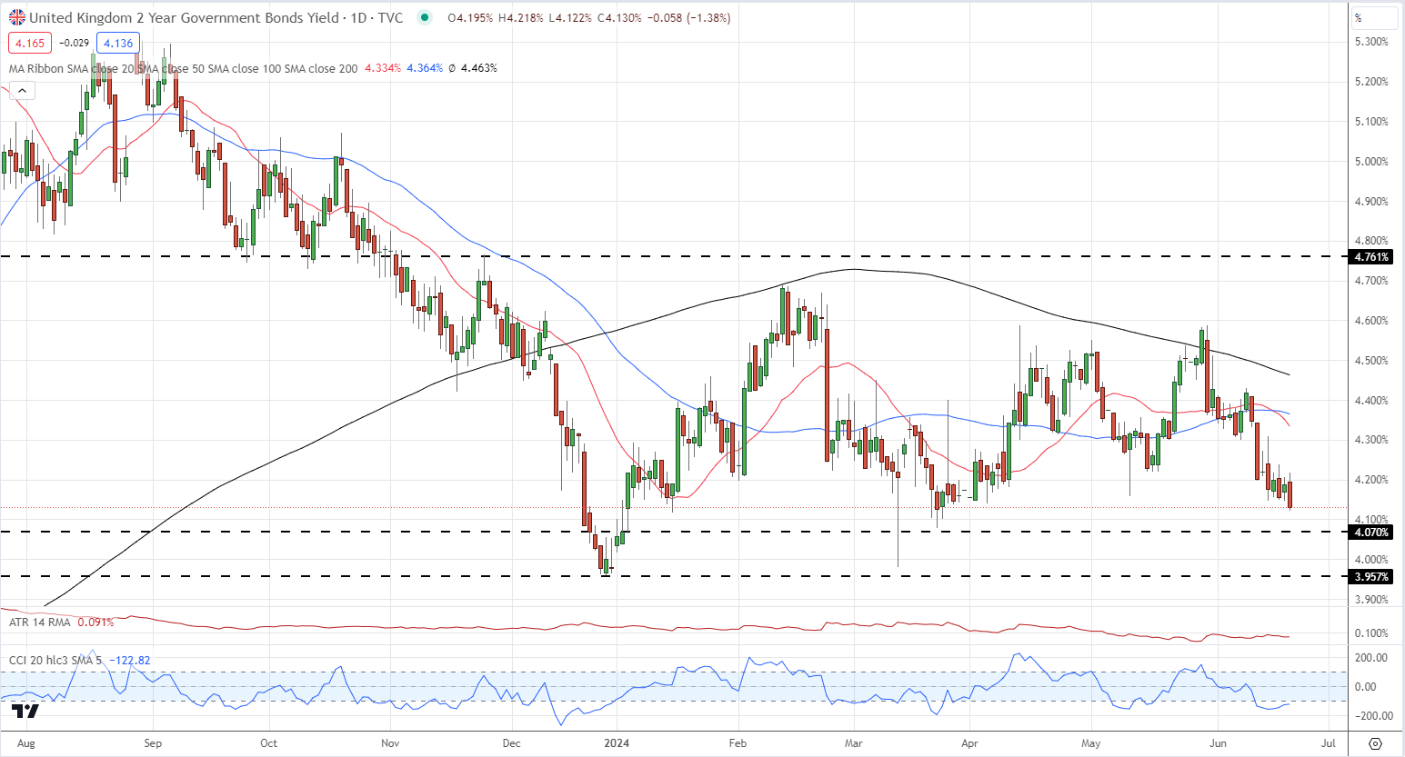Click the Nov label on time axis
Image resolution: width=1405 pixels, height=757 pixels.
coord(390,743)
